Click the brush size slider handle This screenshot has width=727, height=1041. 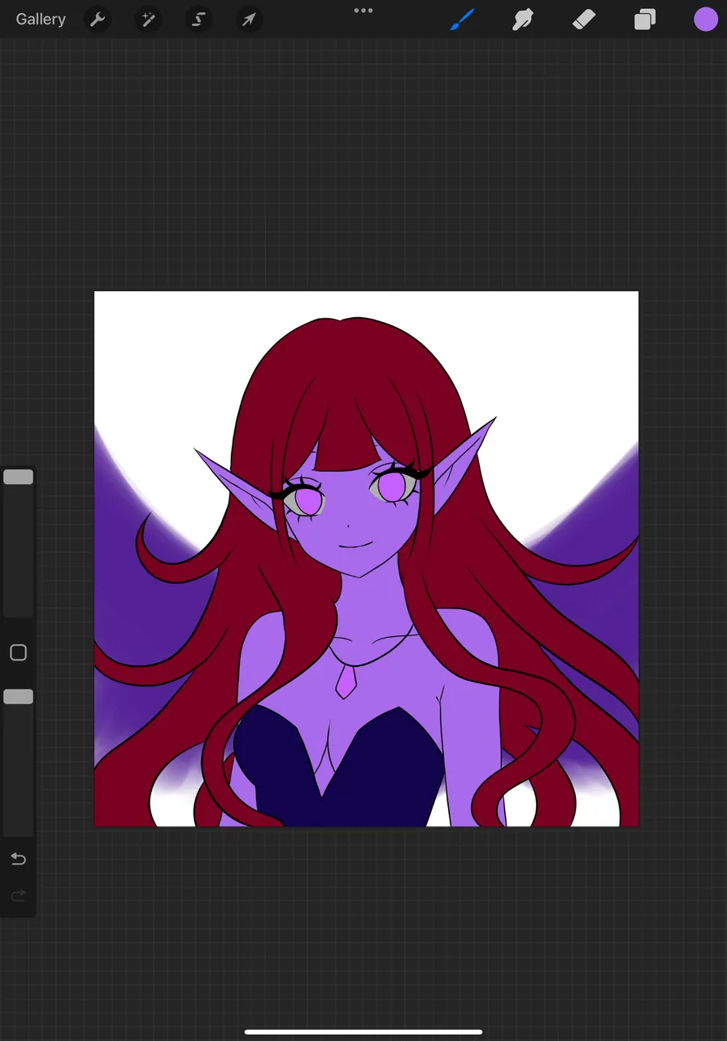tap(18, 477)
